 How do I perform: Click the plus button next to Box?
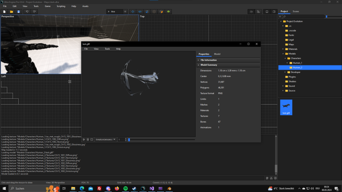click(125, 11)
